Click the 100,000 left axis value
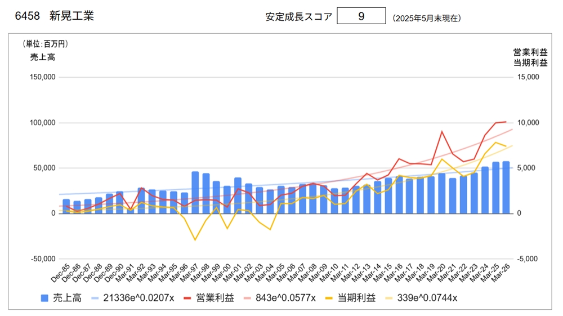Viewport: 563px width, 316px height. (42, 123)
